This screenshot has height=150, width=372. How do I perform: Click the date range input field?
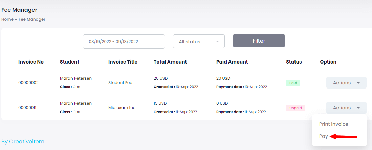[124, 42]
